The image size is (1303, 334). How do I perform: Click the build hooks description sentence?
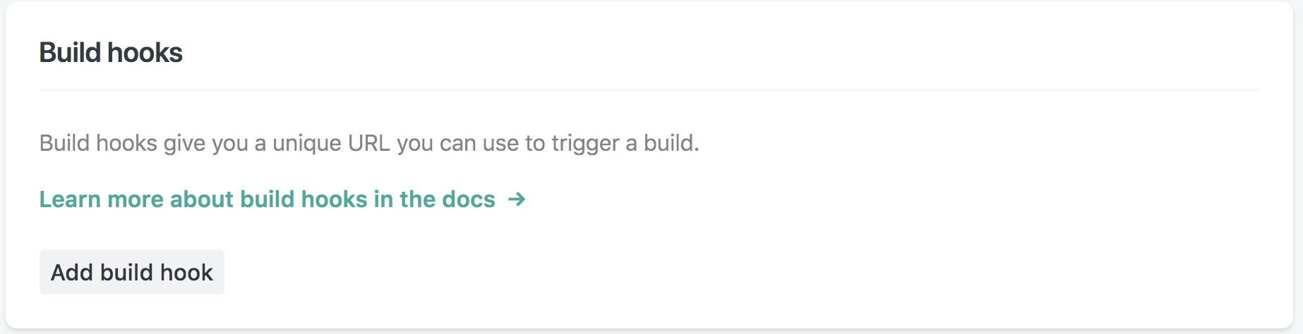[368, 143]
